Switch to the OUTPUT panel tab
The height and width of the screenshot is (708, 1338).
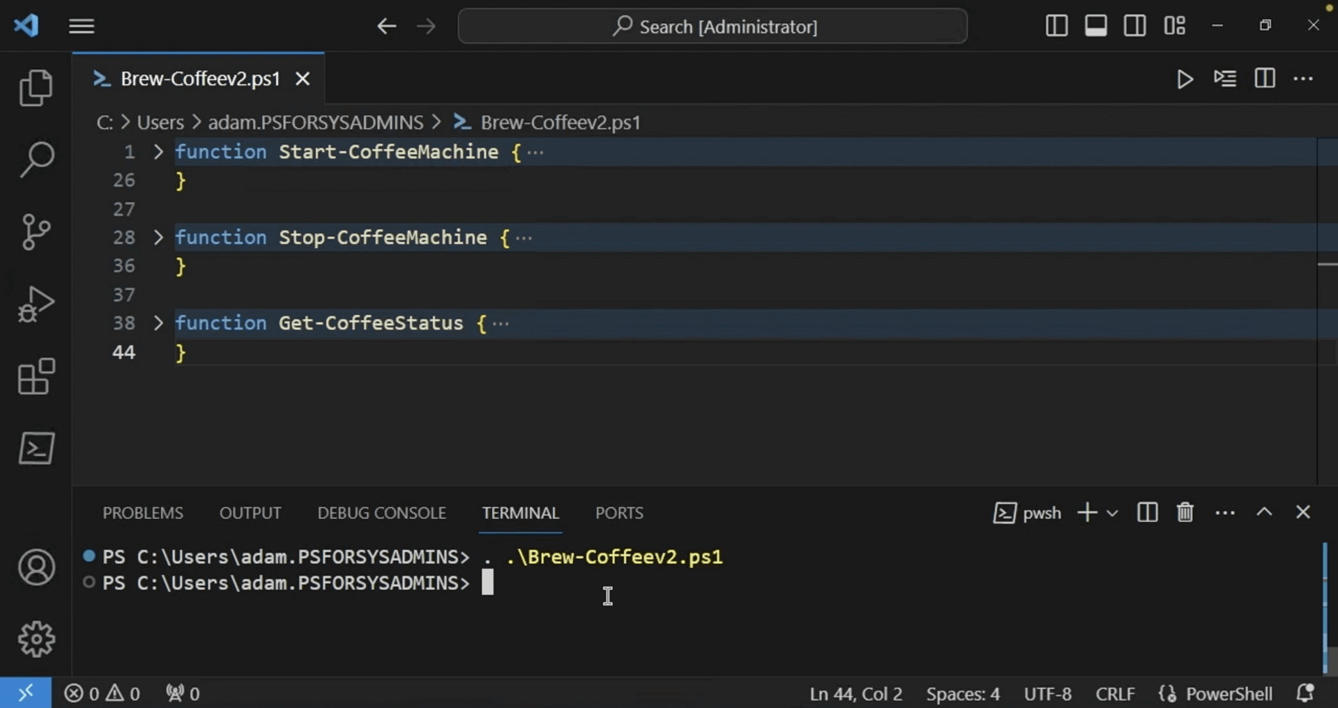tap(250, 513)
